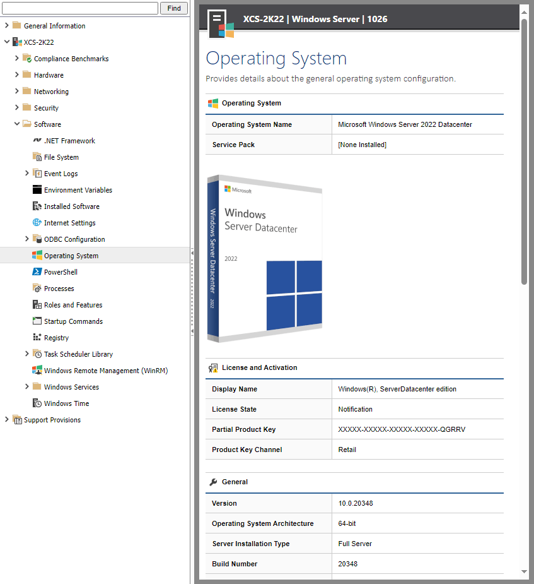Click the open Software folder icon

26,124
